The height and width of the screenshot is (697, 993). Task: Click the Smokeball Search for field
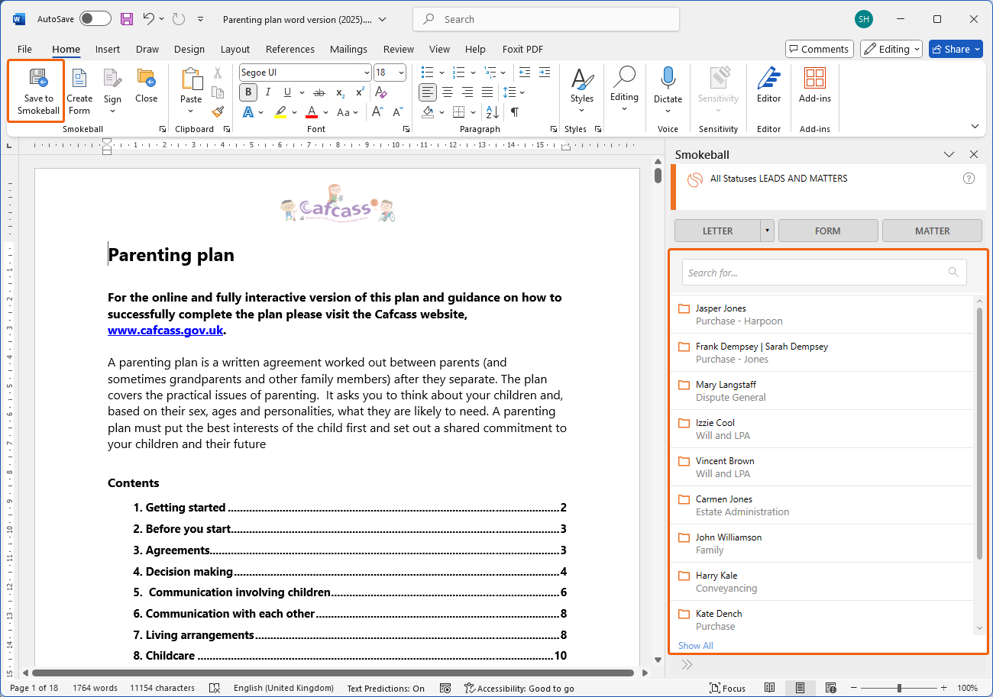[824, 273]
